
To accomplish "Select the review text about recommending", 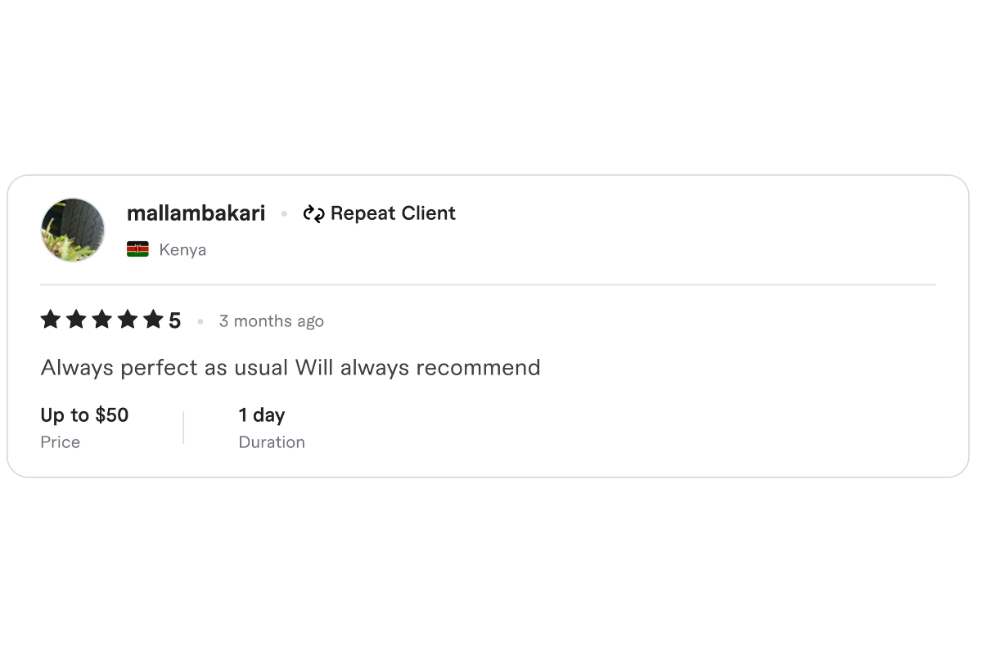I will pyautogui.click(x=291, y=368).
